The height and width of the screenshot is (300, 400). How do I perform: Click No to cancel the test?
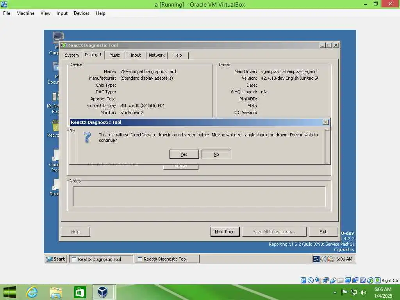[216, 154]
